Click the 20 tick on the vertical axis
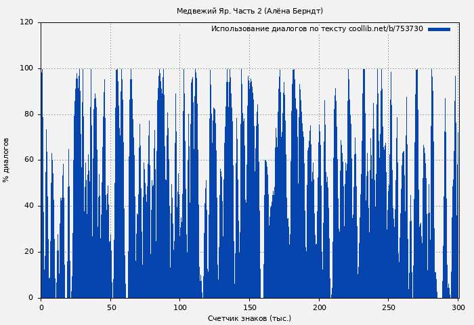The width and height of the screenshot is (474, 325). (26, 252)
